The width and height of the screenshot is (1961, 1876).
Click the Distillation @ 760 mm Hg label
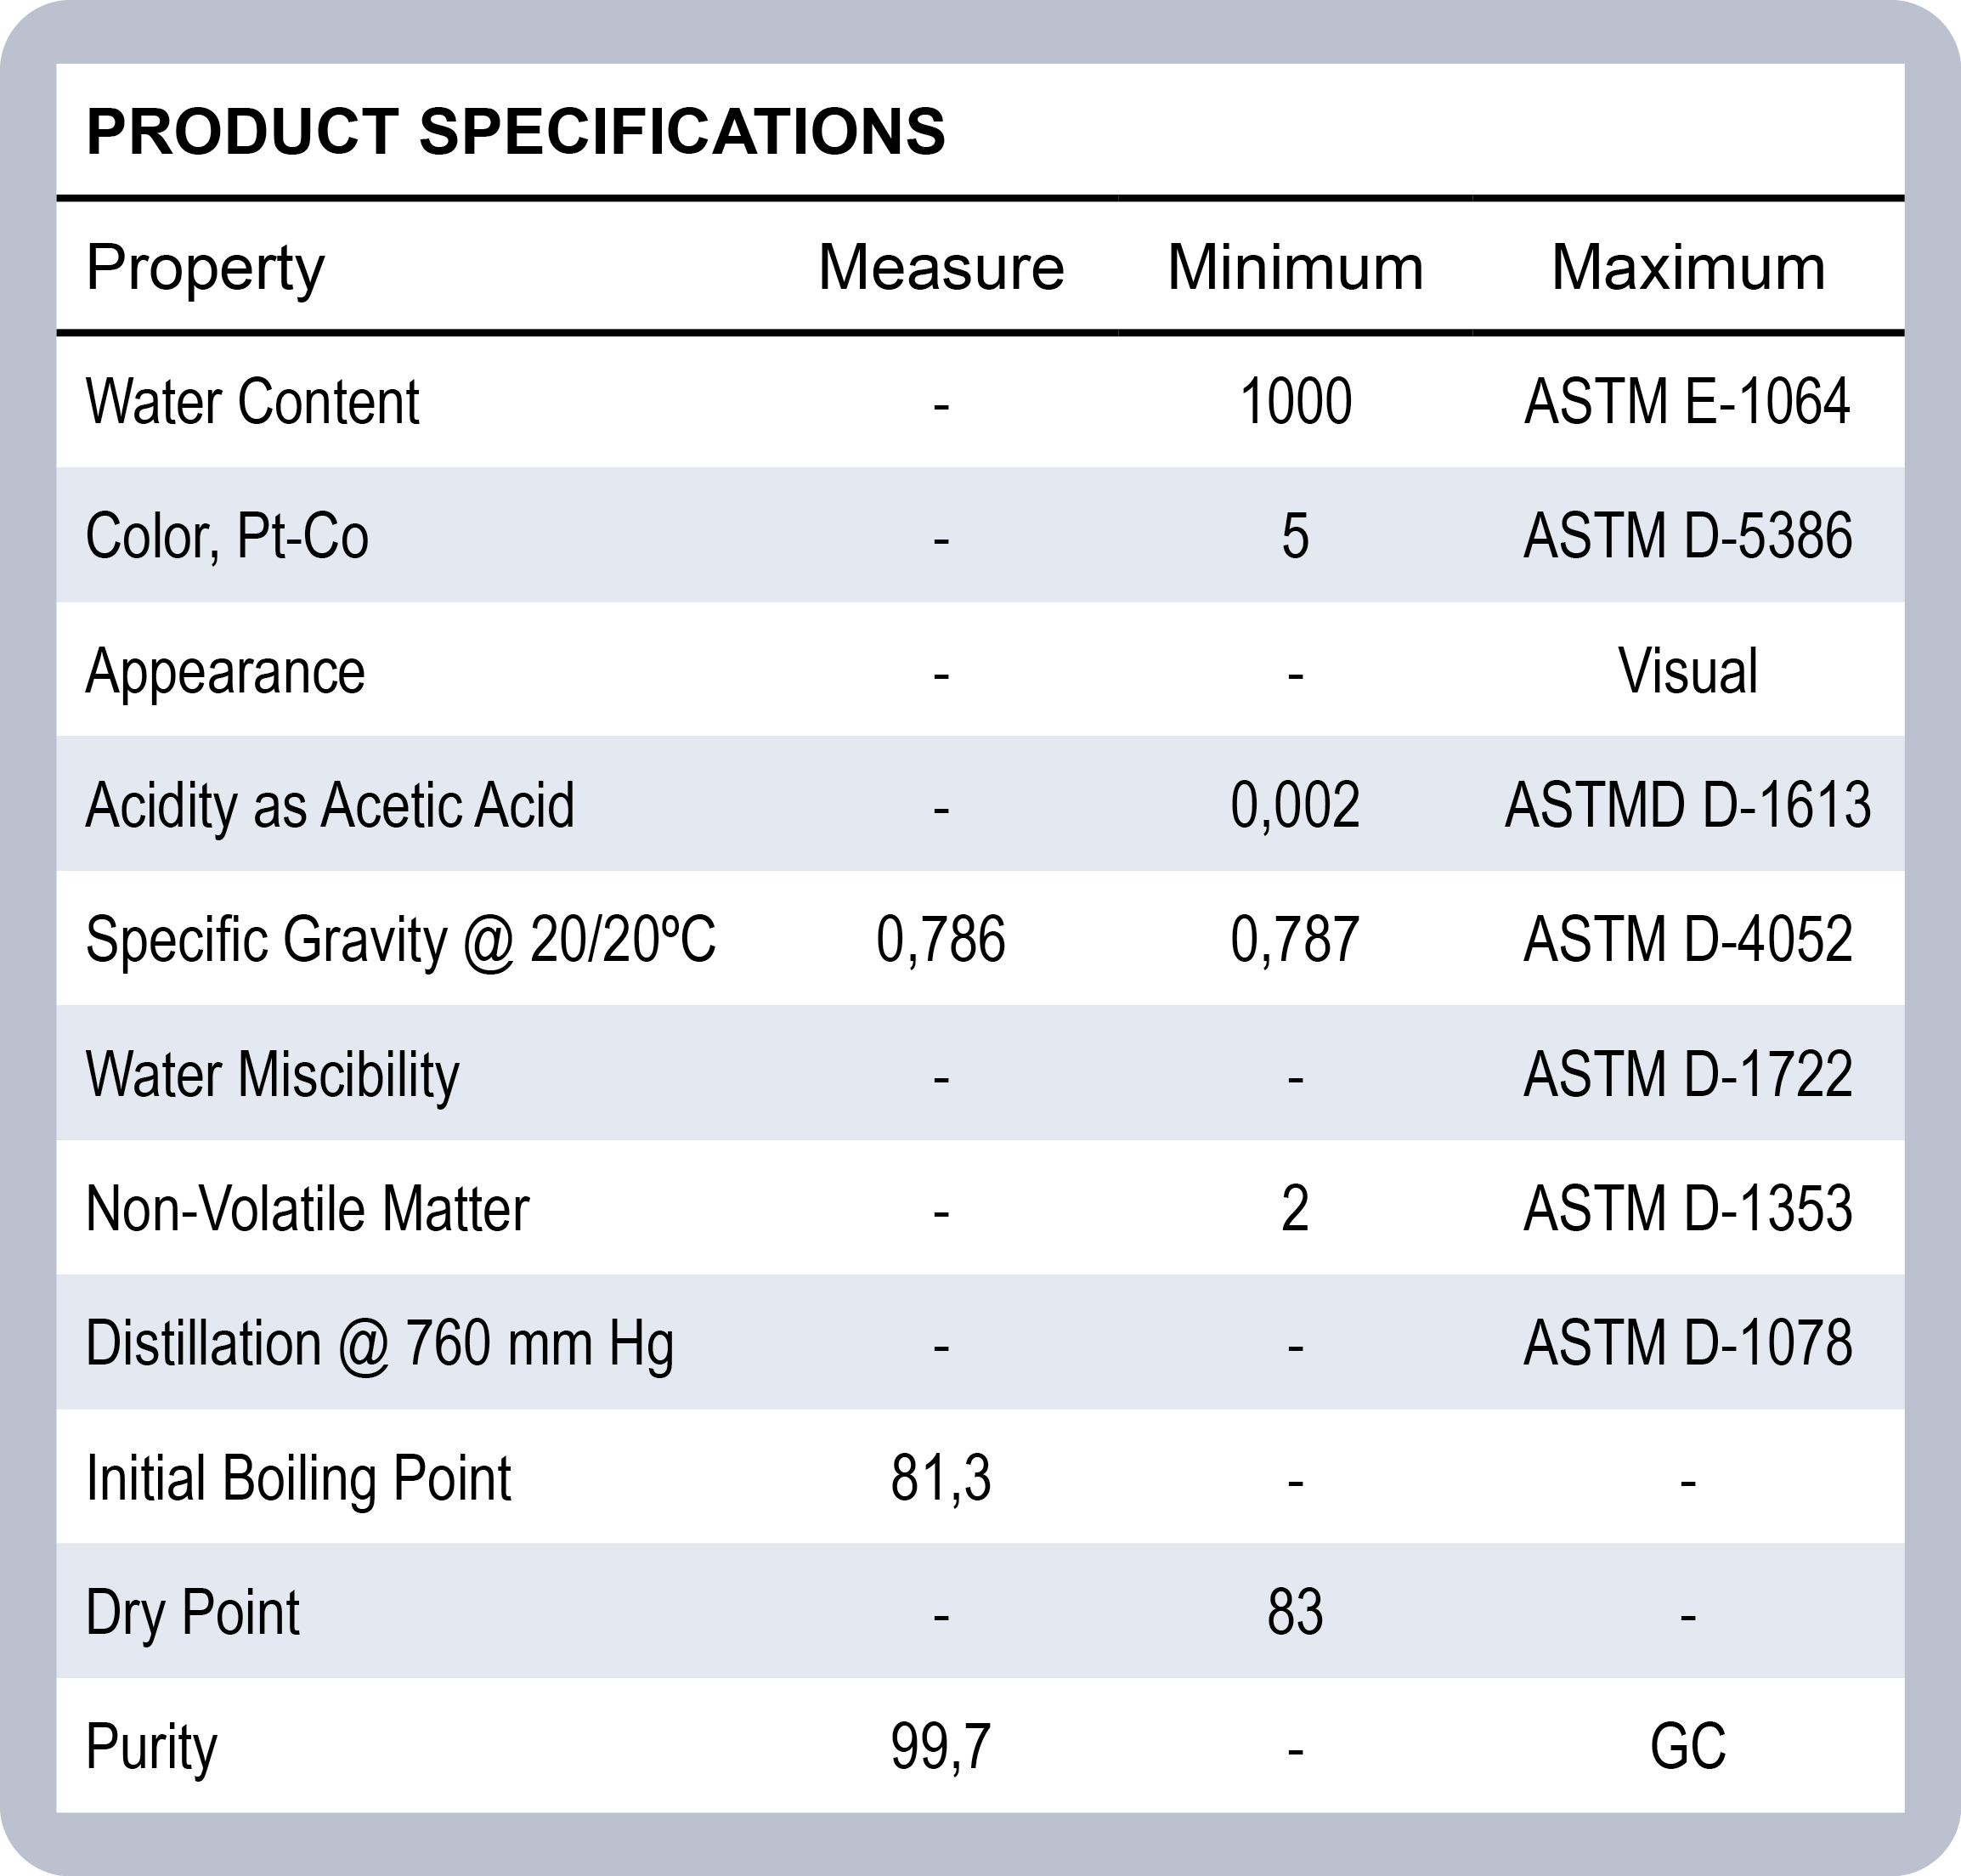click(379, 1343)
